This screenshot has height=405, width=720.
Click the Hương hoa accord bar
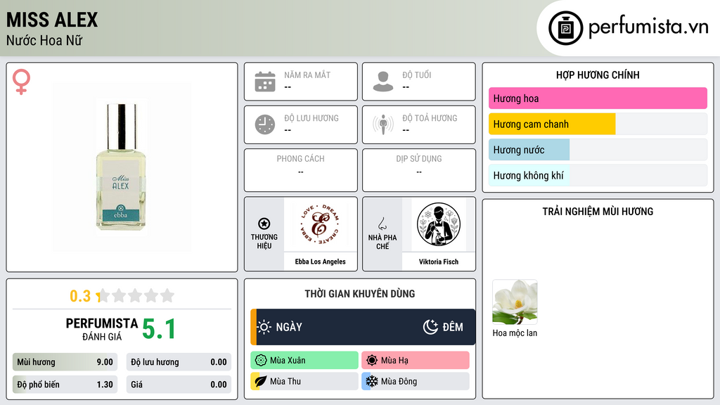click(x=598, y=98)
